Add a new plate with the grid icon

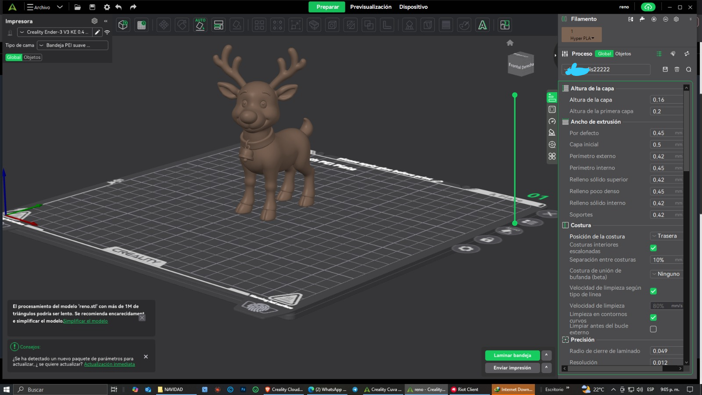(x=141, y=25)
